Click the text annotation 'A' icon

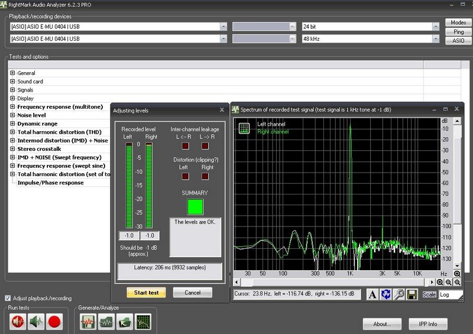[372, 294]
